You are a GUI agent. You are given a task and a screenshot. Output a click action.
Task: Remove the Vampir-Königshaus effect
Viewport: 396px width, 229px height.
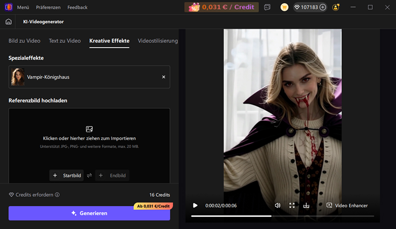coord(164,77)
